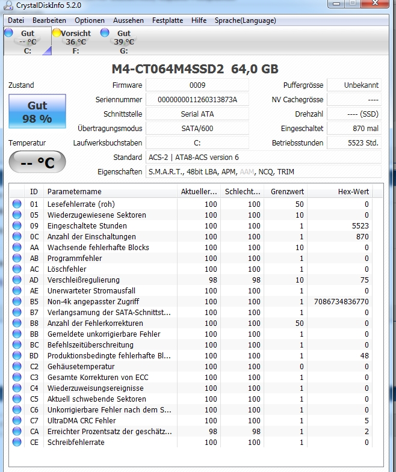Click status orb of Wiederzuweisungsereignisse row
396x472 pixels.
(x=17, y=388)
